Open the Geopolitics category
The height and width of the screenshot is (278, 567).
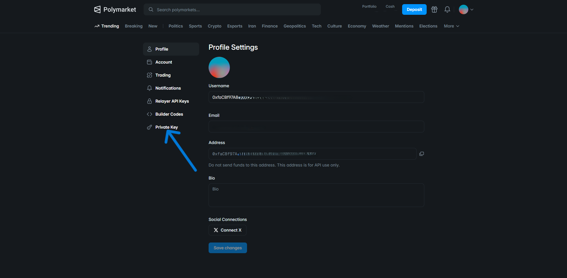(x=295, y=26)
